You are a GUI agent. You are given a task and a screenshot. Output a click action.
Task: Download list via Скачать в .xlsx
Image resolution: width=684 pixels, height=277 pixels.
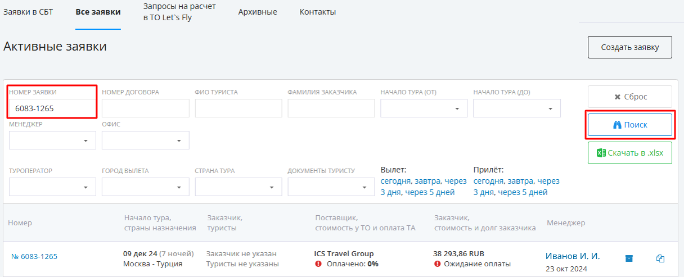pyautogui.click(x=630, y=153)
